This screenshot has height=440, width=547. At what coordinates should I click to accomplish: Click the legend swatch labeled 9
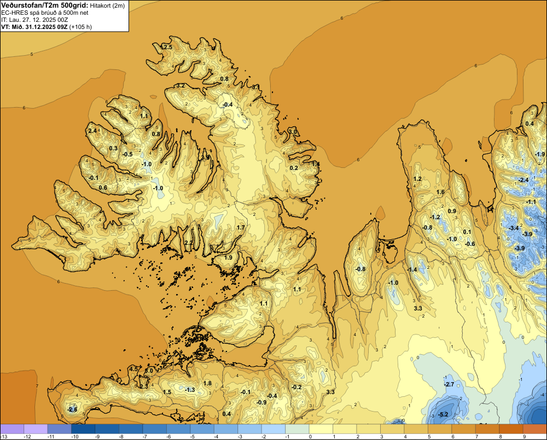pos(535,429)
